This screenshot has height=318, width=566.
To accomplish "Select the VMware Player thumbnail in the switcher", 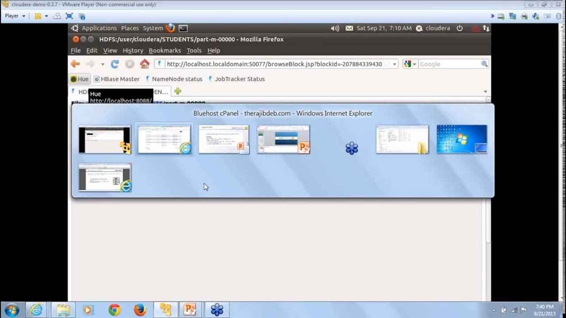I will click(105, 140).
